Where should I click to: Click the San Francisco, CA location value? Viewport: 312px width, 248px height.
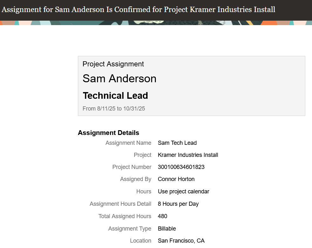pyautogui.click(x=181, y=241)
